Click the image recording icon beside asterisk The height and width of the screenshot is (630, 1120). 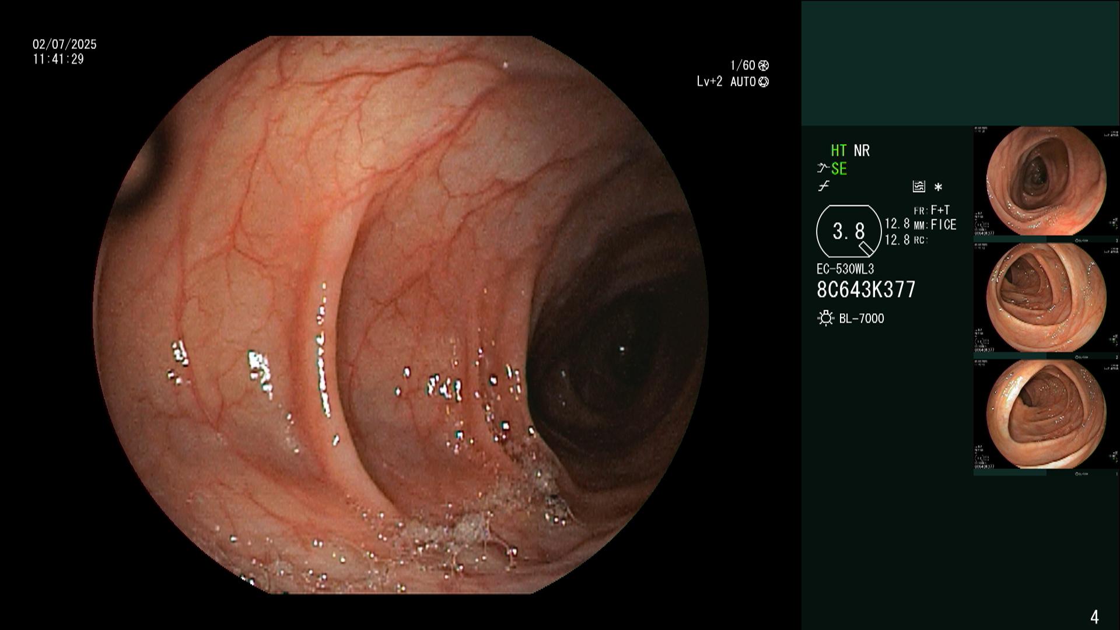pos(919,187)
